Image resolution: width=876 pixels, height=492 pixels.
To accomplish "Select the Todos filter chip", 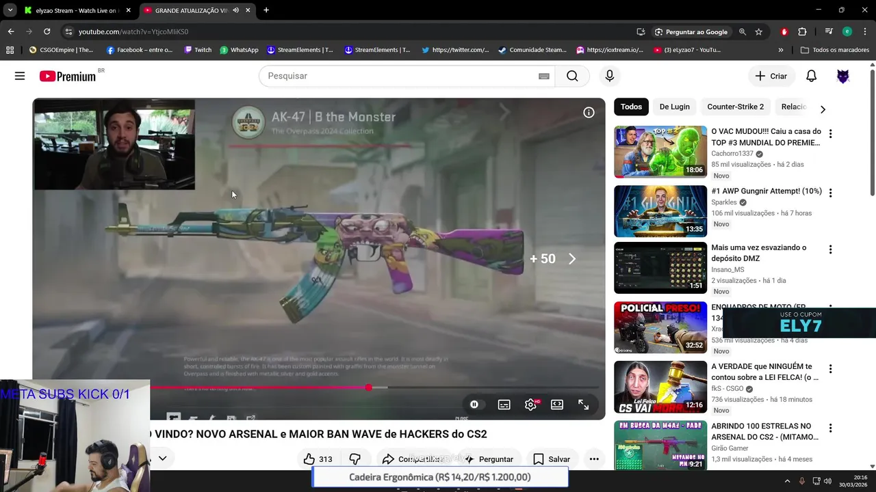I will coord(631,107).
